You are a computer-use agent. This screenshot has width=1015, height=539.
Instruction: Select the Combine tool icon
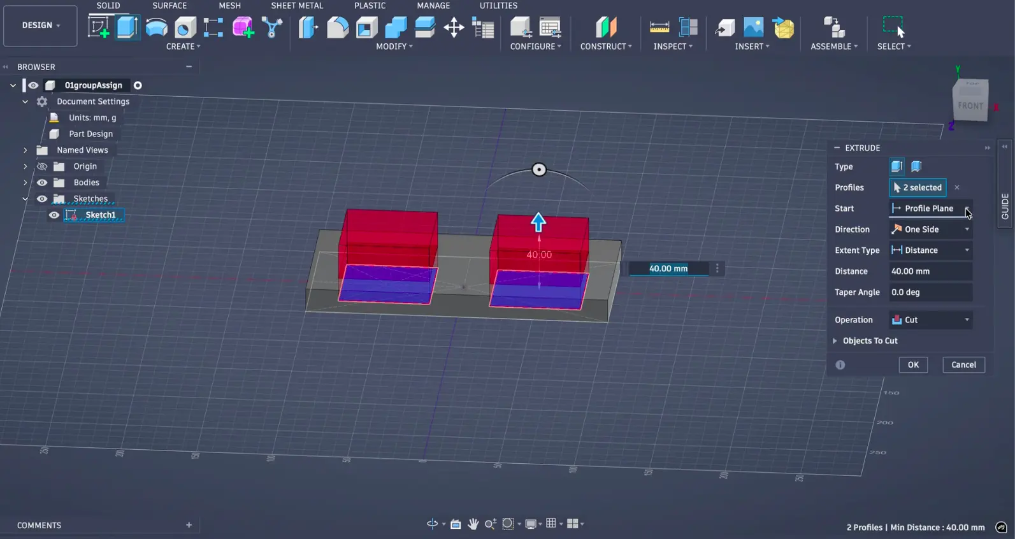(x=396, y=27)
